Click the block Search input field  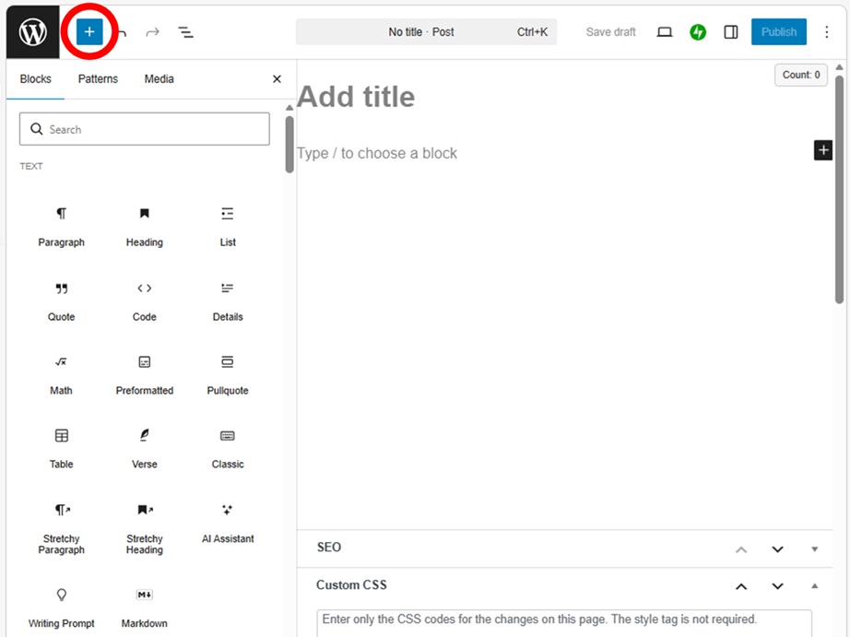(x=145, y=130)
